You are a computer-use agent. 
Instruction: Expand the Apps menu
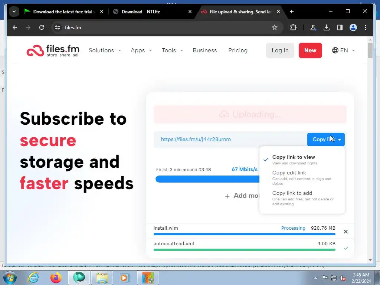pyautogui.click(x=141, y=50)
